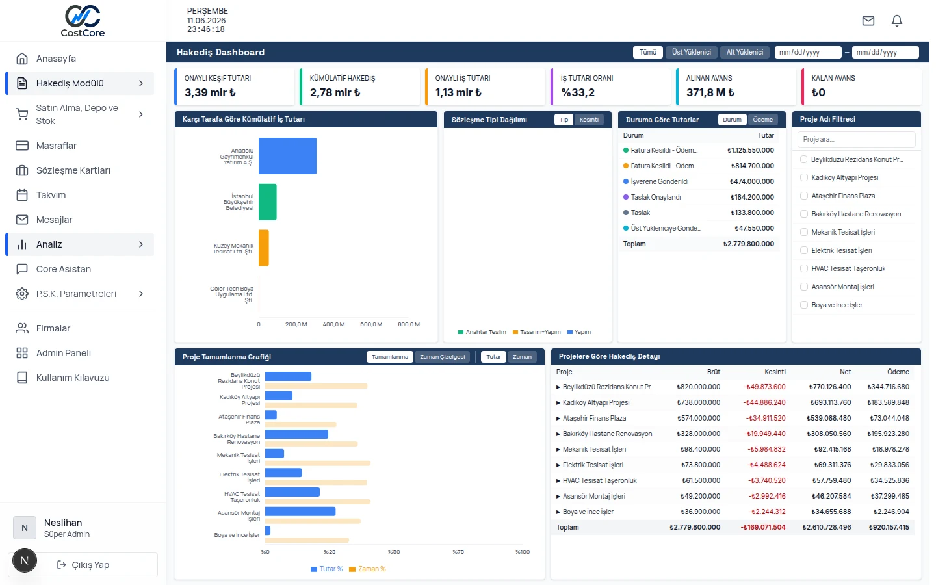Expand Asansör Montaj İşleri table row
The image size is (936, 585).
[558, 496]
